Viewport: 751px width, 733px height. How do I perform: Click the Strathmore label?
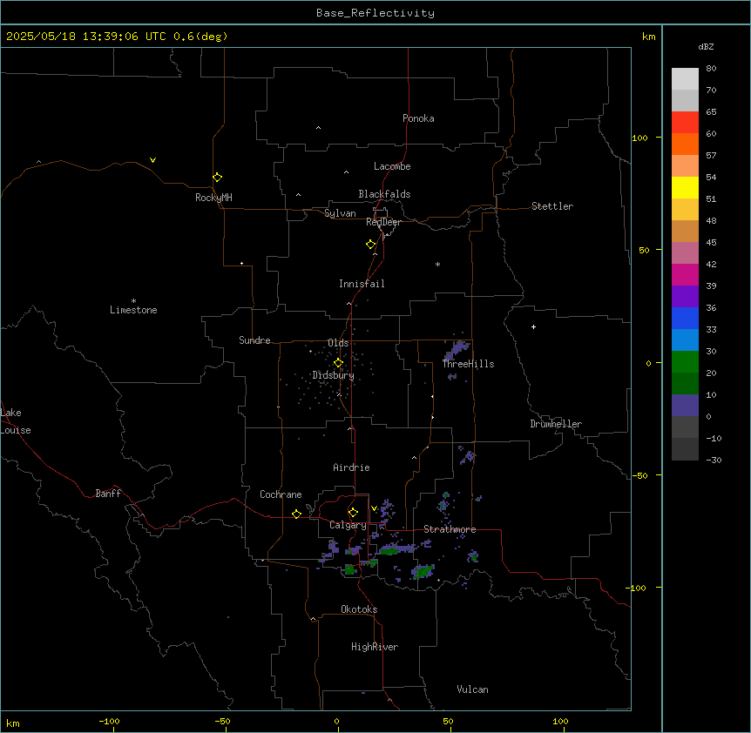click(x=450, y=529)
